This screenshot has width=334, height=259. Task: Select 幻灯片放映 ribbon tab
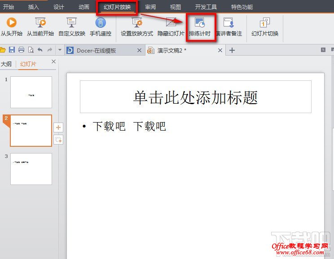coord(117,7)
